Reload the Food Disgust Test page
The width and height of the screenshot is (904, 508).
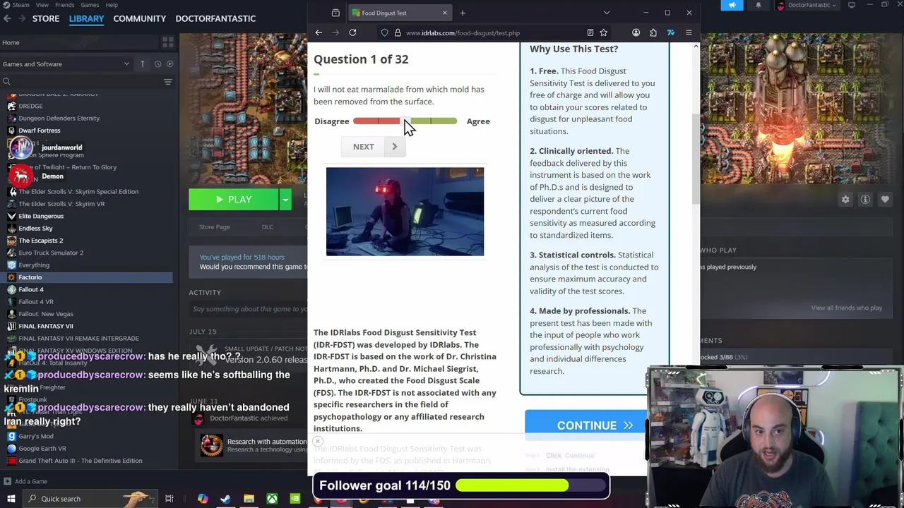(x=352, y=32)
